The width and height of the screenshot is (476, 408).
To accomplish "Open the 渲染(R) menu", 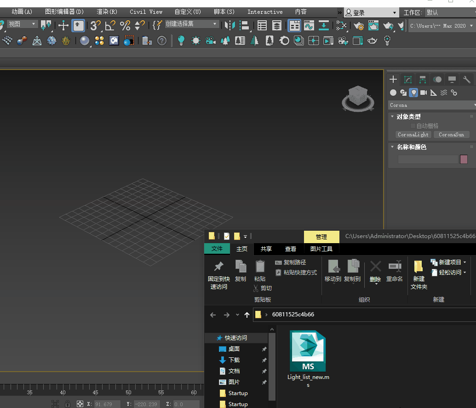I will point(107,12).
